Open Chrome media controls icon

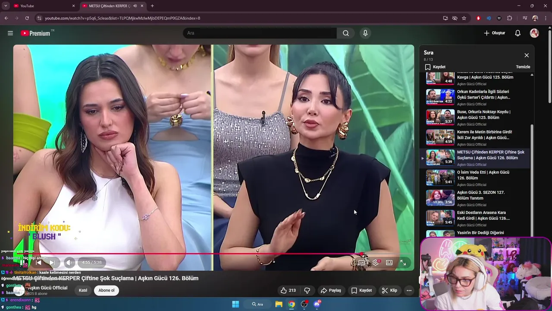[x=525, y=18]
